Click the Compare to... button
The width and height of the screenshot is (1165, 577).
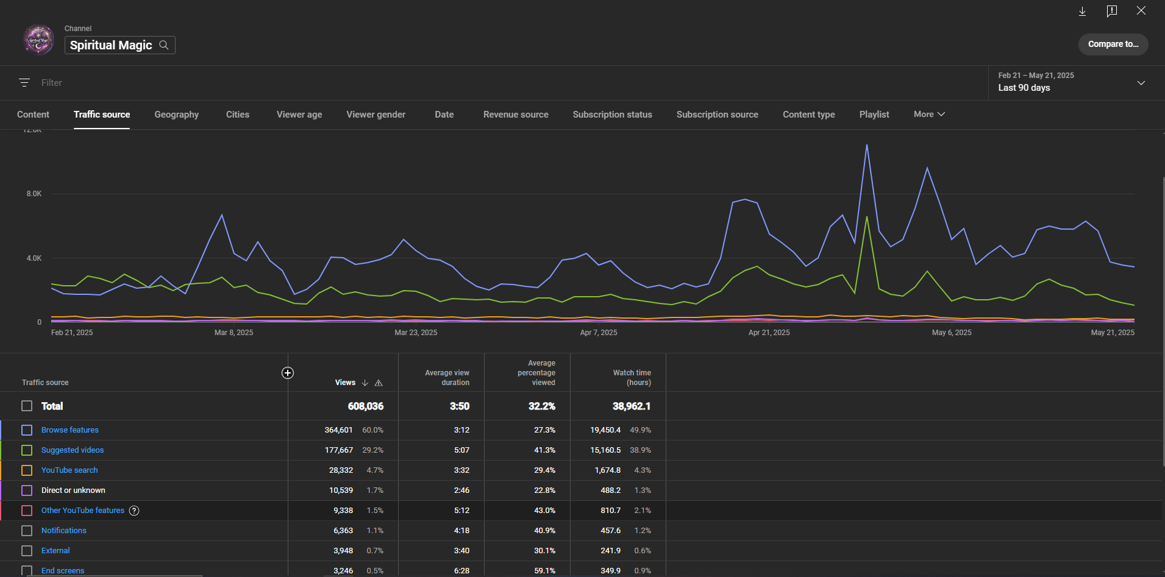[x=1113, y=44]
